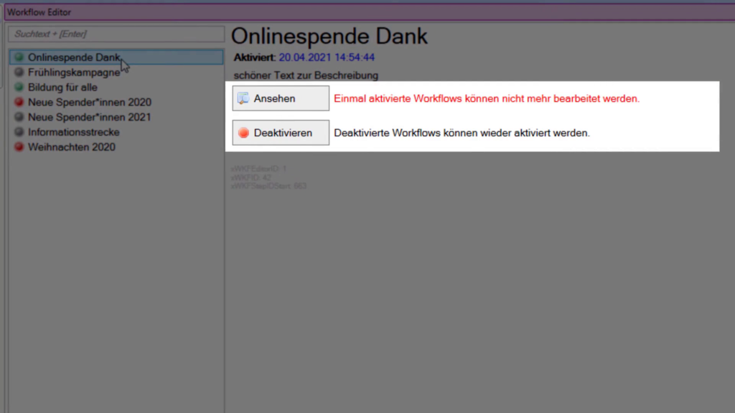Image resolution: width=735 pixels, height=413 pixels.
Task: Click the Deaktivieren button
Action: click(281, 133)
